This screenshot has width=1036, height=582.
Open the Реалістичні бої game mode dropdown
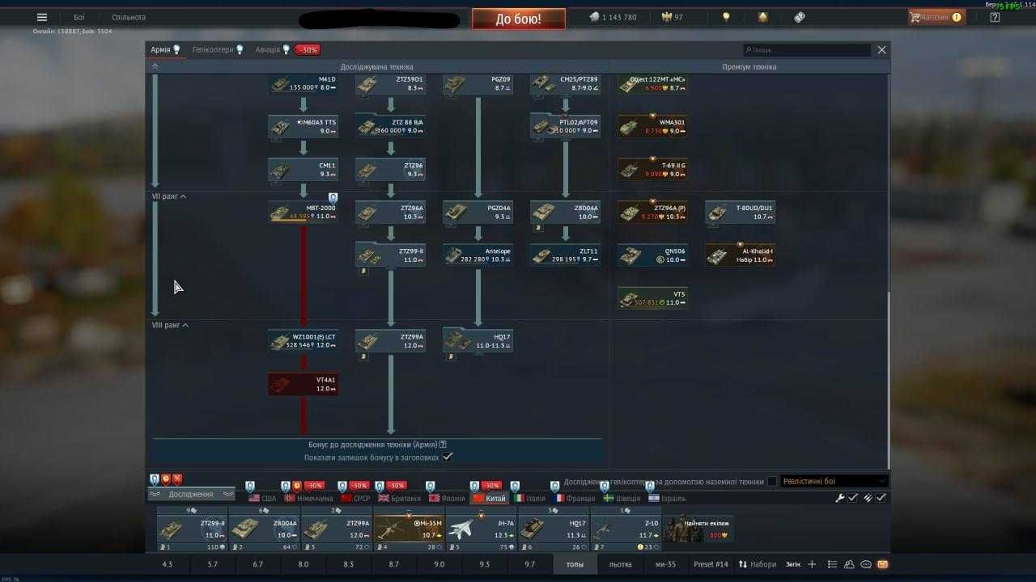click(834, 481)
